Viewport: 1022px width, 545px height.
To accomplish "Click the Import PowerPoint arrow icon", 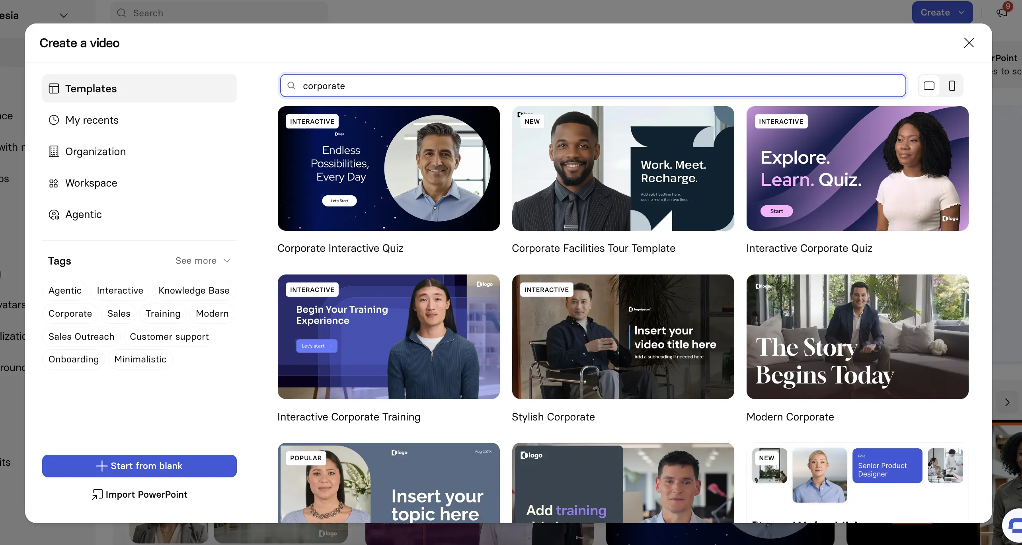I will coord(97,494).
